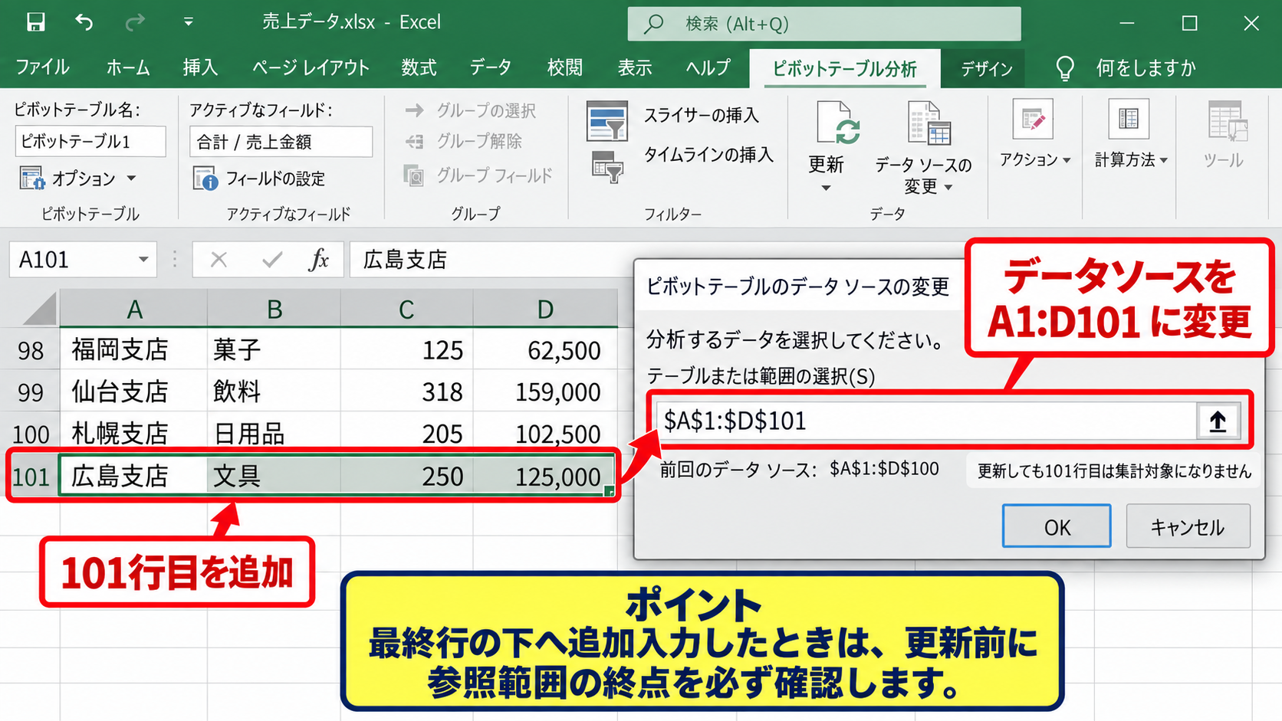Open the Name Box dropdown arrow
The width and height of the screenshot is (1282, 721).
[x=143, y=260]
